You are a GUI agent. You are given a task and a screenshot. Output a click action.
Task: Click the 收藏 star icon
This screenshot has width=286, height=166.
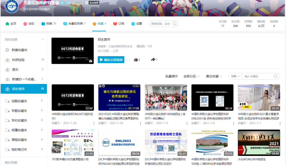point(94,24)
